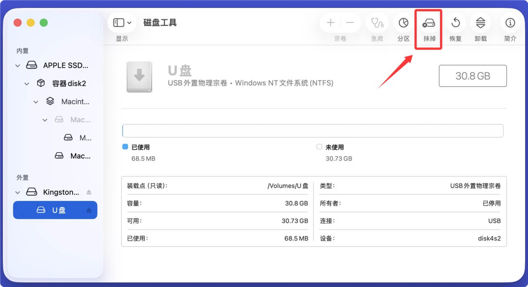This screenshot has width=528, height=287.
Task: Click the storage usage bar
Action: (x=313, y=130)
